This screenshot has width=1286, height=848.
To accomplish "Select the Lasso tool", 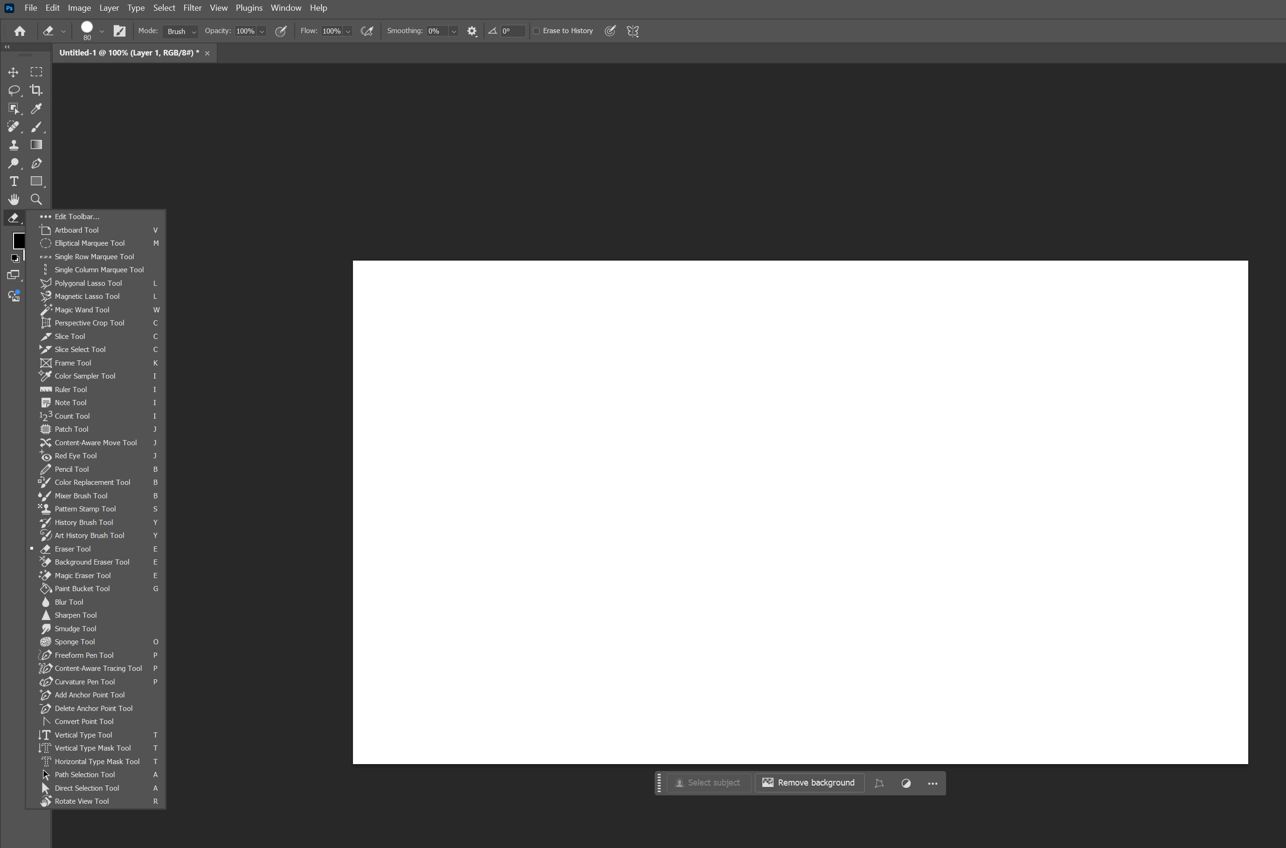I will (14, 90).
